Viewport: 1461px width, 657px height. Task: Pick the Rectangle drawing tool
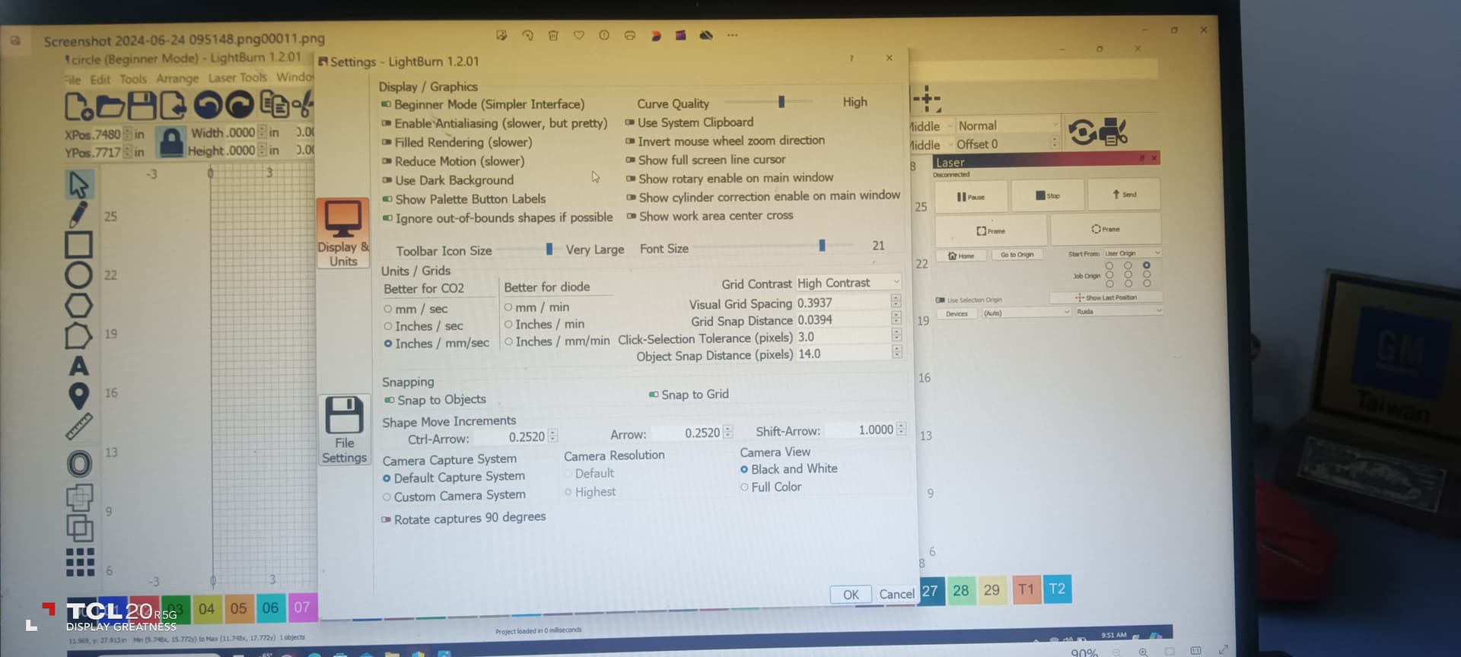pyautogui.click(x=78, y=245)
